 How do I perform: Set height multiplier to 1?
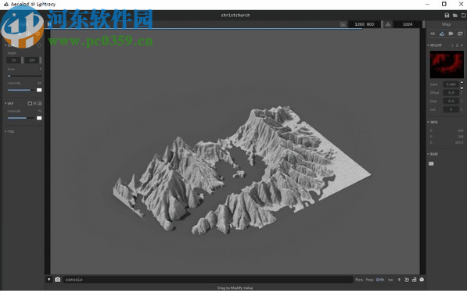(x=452, y=45)
